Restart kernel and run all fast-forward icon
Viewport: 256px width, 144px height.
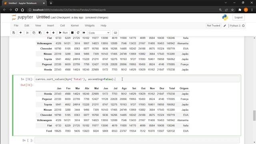84,33
